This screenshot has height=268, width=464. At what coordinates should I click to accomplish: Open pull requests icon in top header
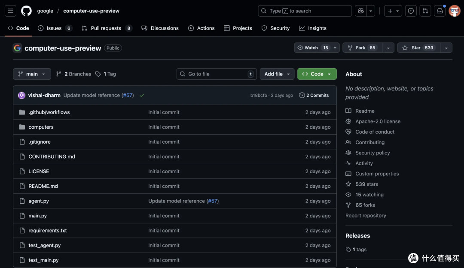coord(425,11)
